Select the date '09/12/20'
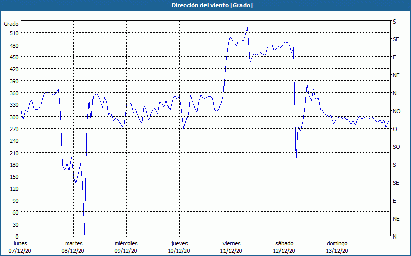Viewport: 411px width, 256px height. coord(125,251)
